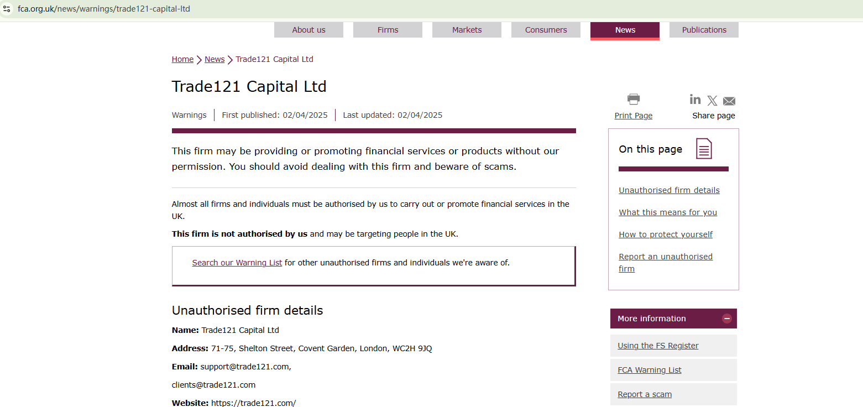Click the site info icon in address bar
The image size is (863, 407).
[7, 9]
